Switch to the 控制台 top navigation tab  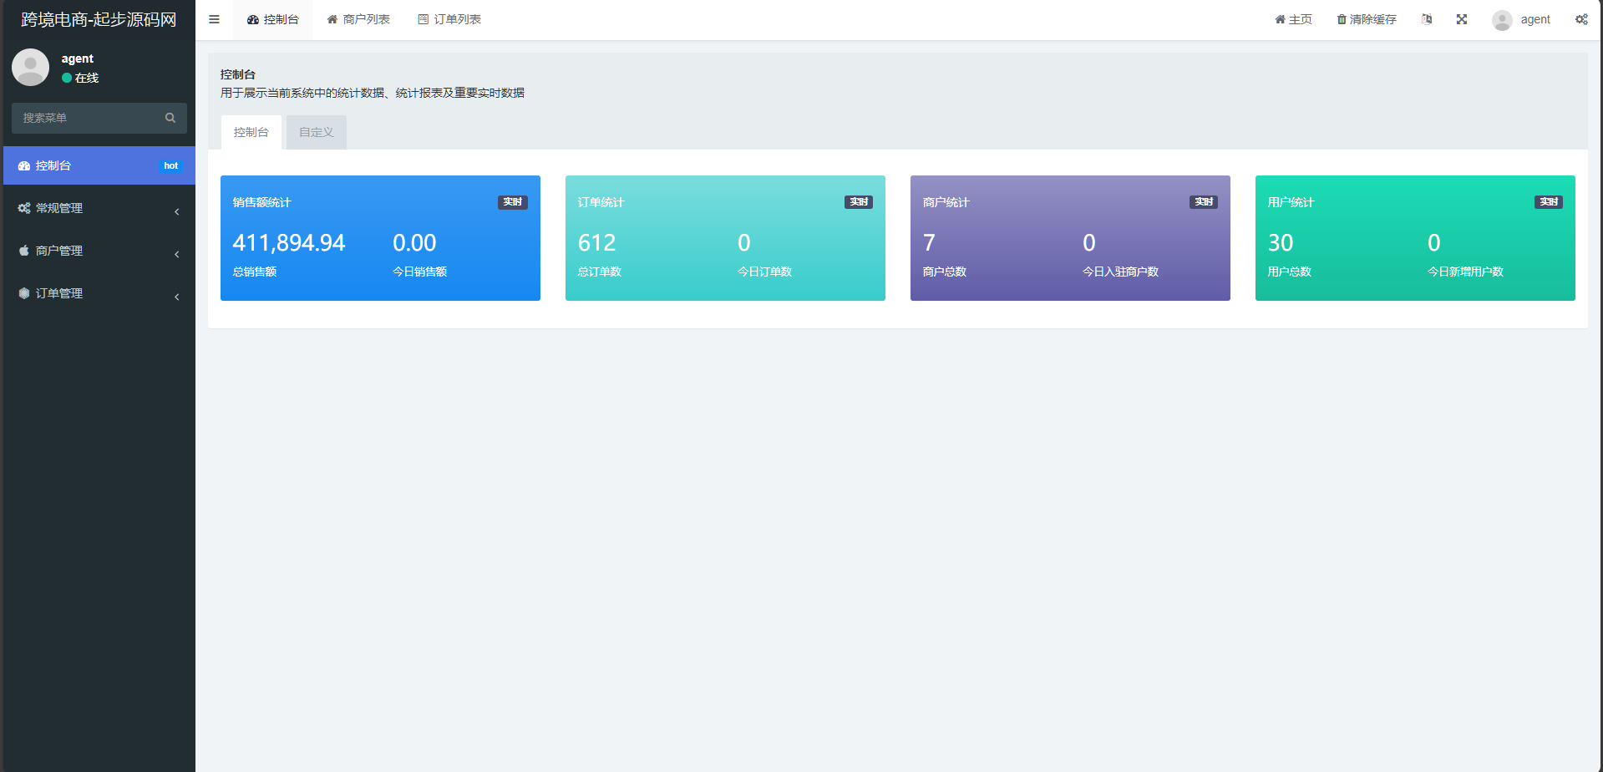pyautogui.click(x=272, y=20)
